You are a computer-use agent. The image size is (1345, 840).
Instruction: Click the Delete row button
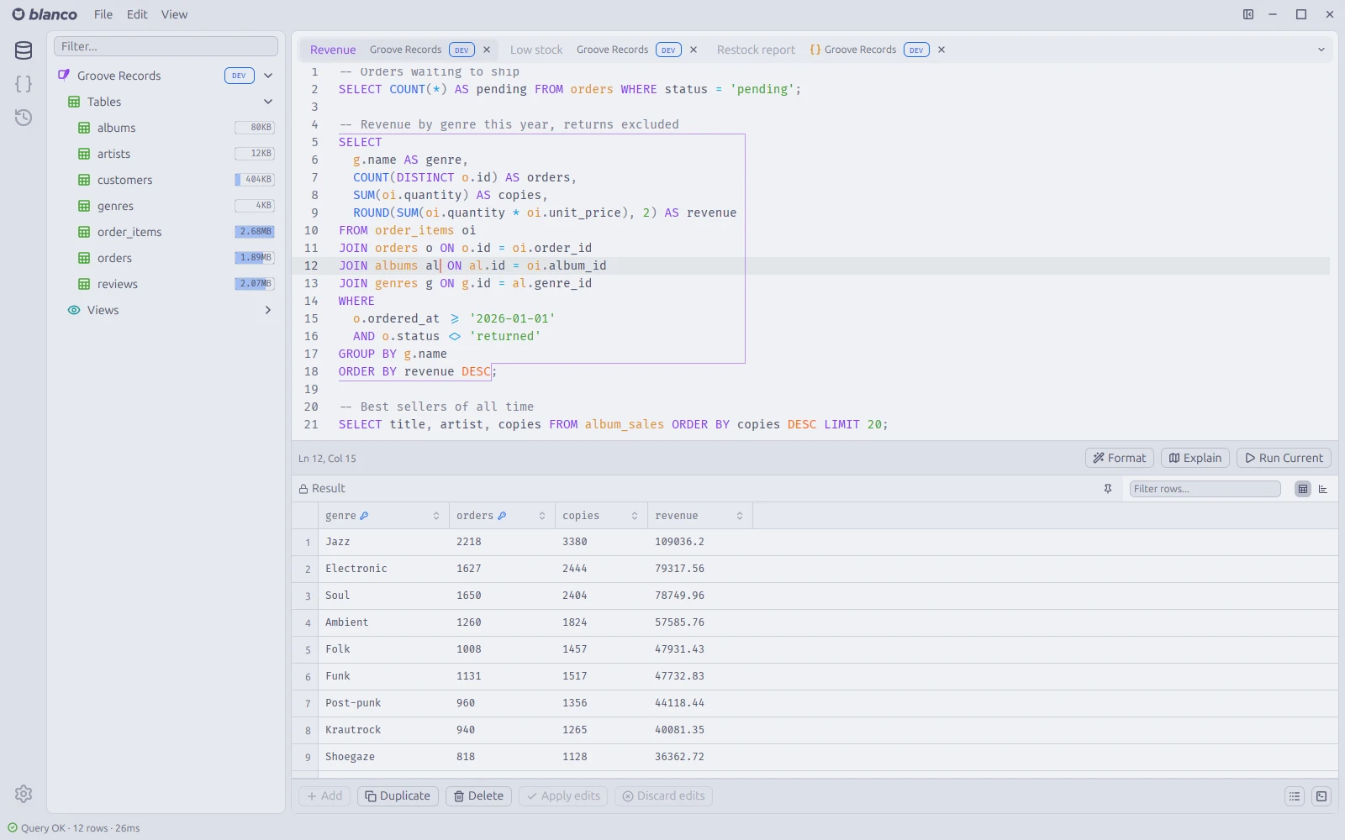[479, 796]
